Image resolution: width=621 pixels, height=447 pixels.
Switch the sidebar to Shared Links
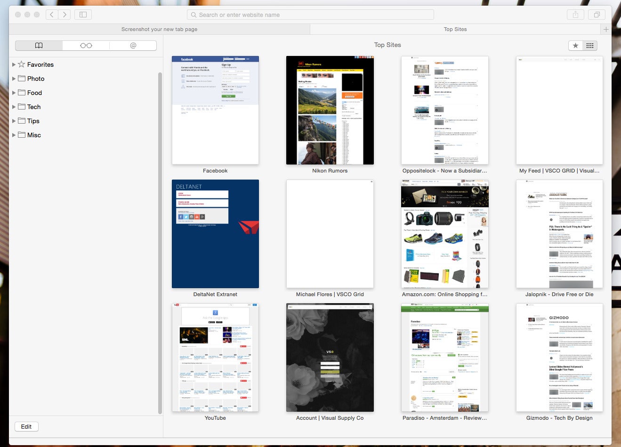[x=133, y=46]
